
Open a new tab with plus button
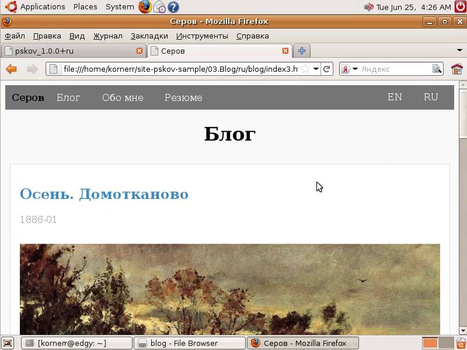pyautogui.click(x=302, y=51)
